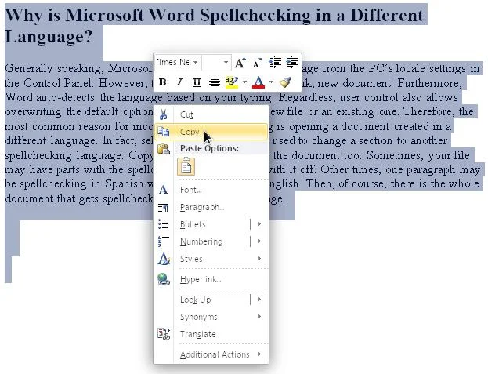488x374 pixels.
Task: Click the text 'Generally speaking, Microsof'
Action: click(x=78, y=68)
